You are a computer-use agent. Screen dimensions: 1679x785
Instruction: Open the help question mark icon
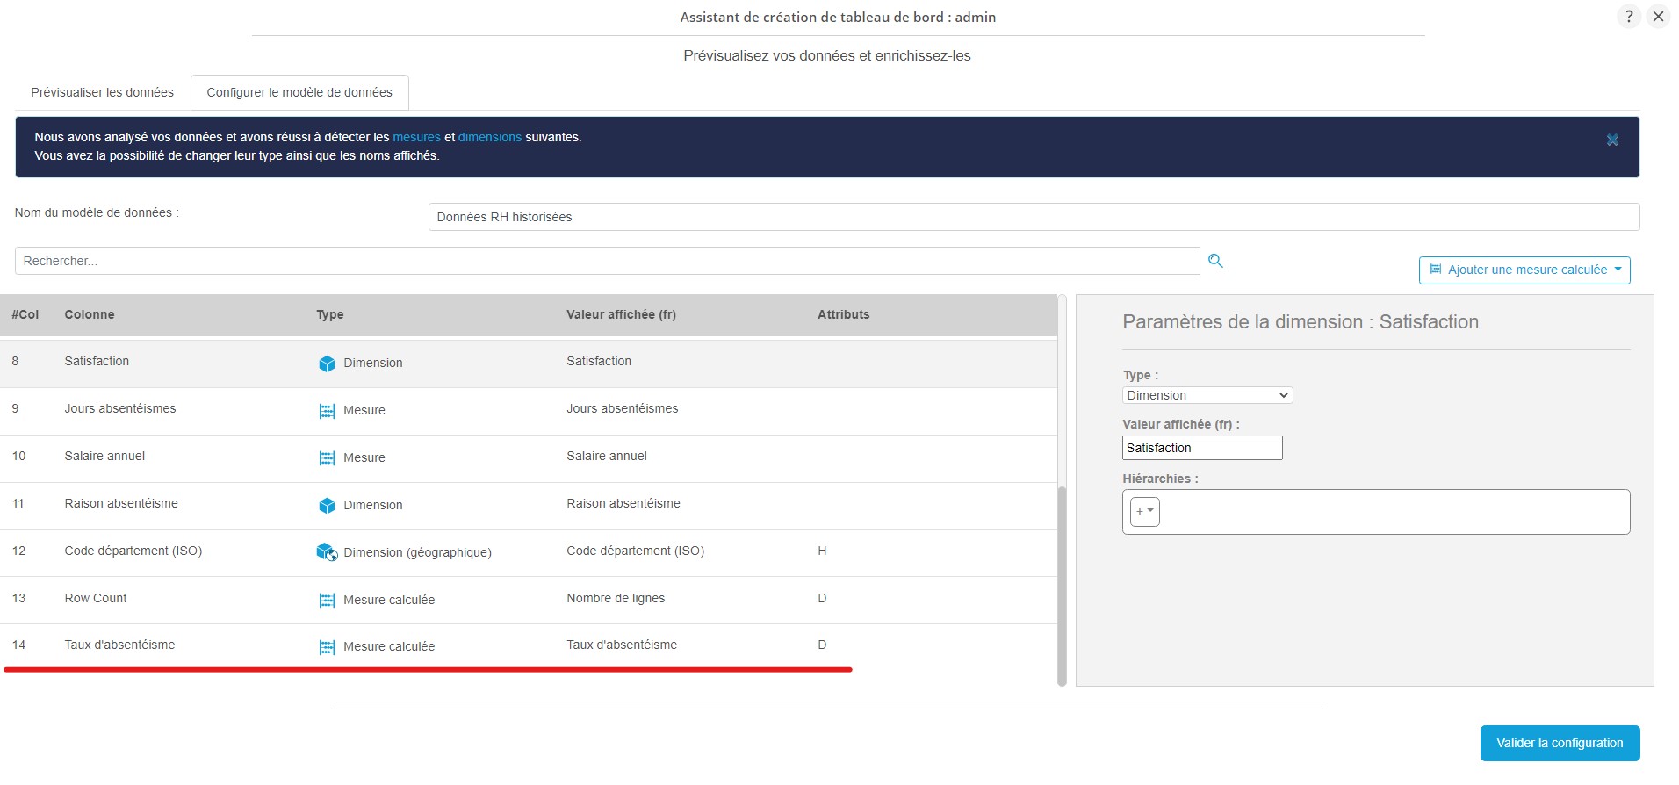point(1628,17)
